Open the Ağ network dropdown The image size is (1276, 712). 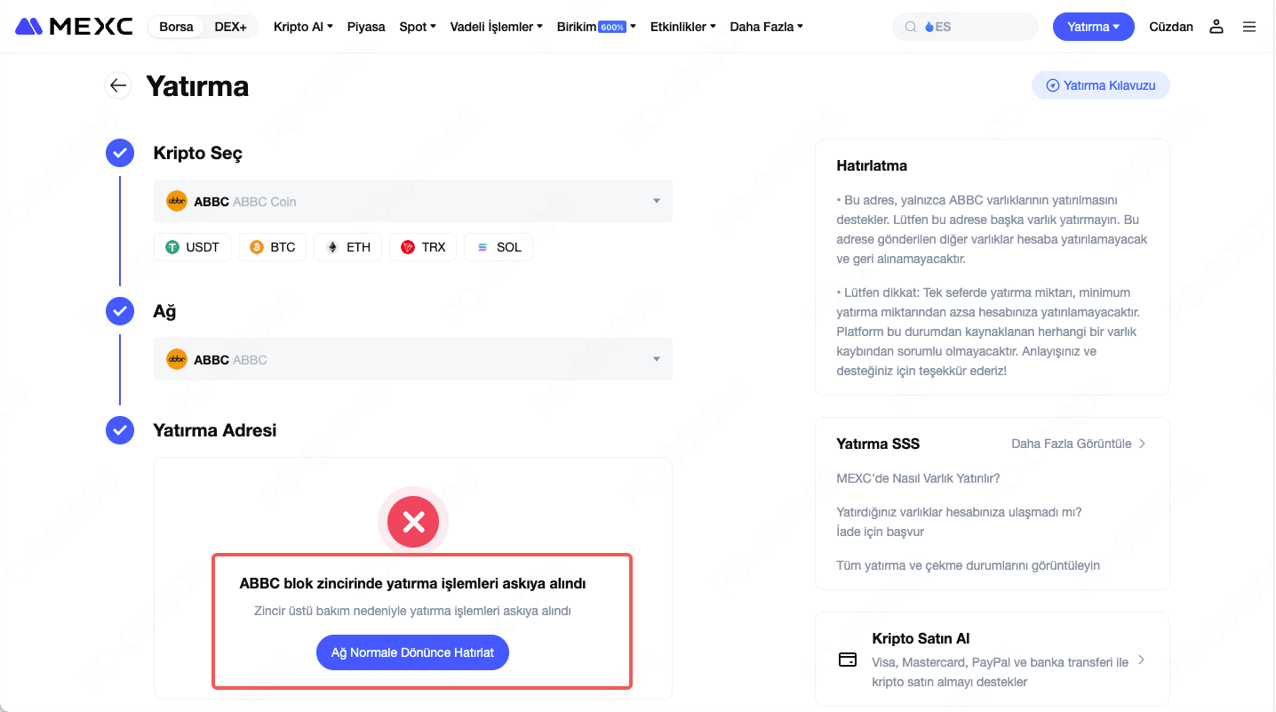pos(413,359)
